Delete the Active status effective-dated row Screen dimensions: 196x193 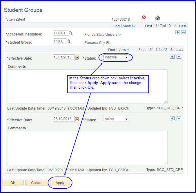(179, 118)
